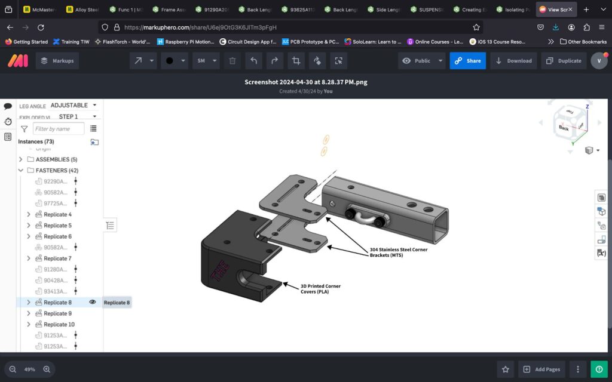
Task: Click the zoom in magnifier icon
Action: tap(47, 369)
